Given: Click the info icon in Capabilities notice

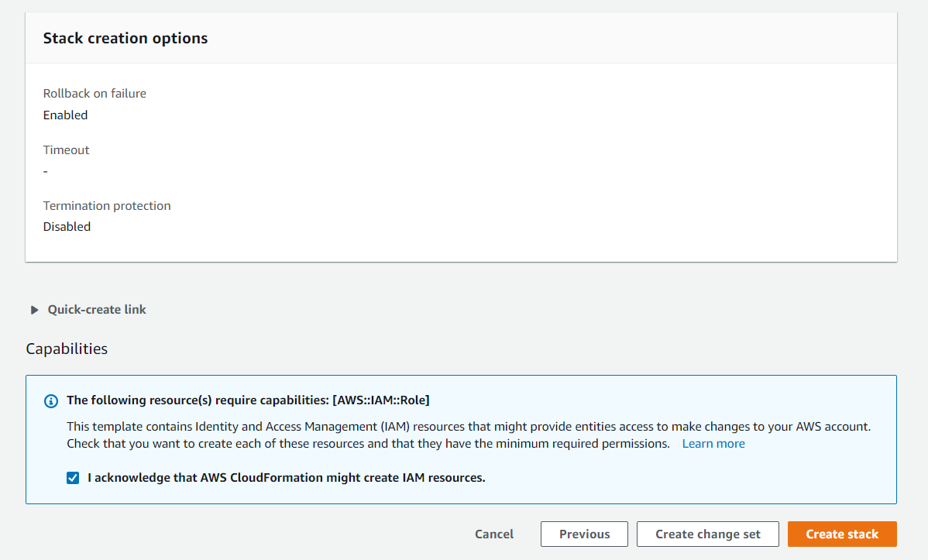Looking at the screenshot, I should (x=51, y=401).
